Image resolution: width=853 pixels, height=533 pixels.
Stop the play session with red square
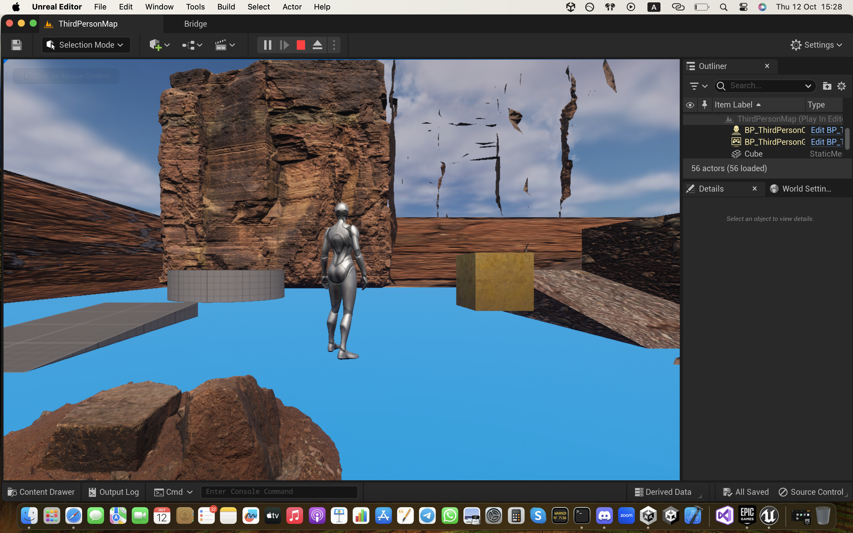tap(301, 45)
